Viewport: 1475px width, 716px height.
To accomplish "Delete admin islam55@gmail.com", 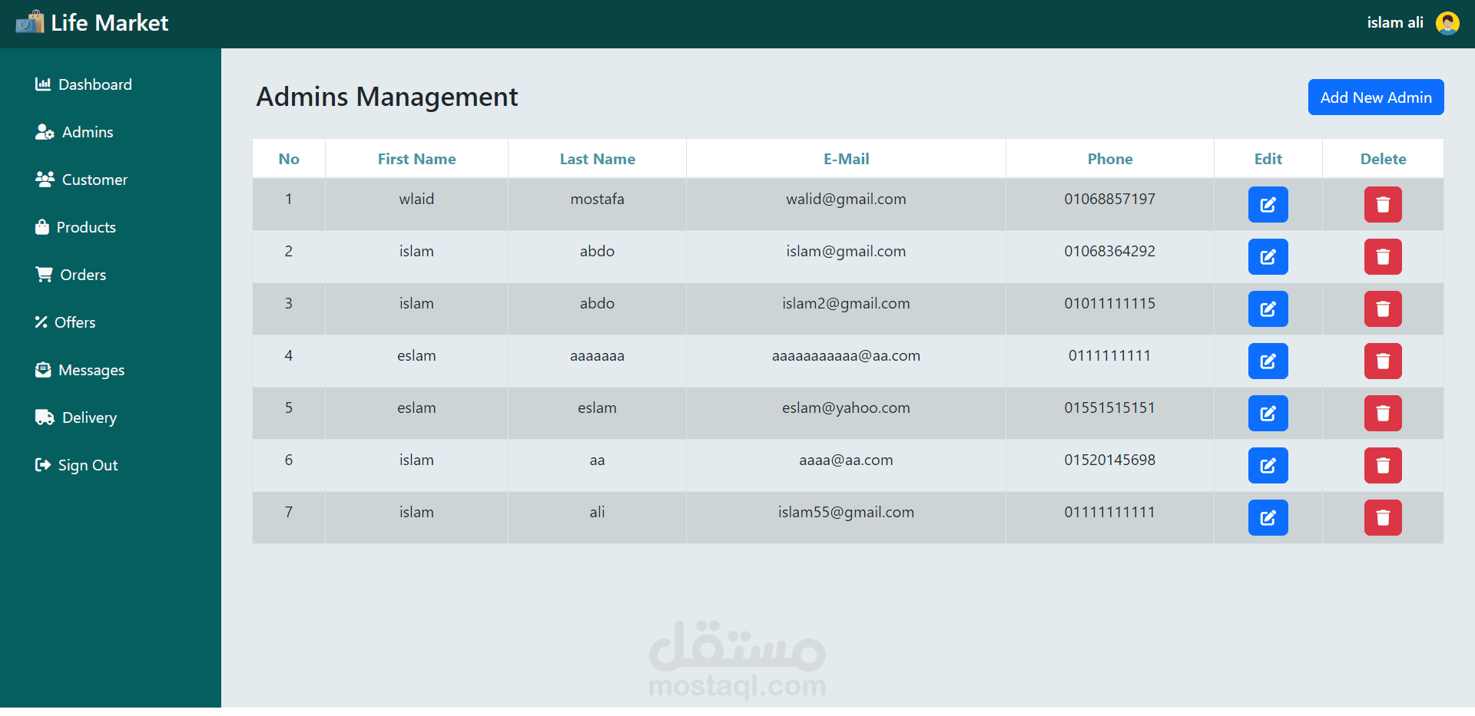I will tap(1383, 518).
